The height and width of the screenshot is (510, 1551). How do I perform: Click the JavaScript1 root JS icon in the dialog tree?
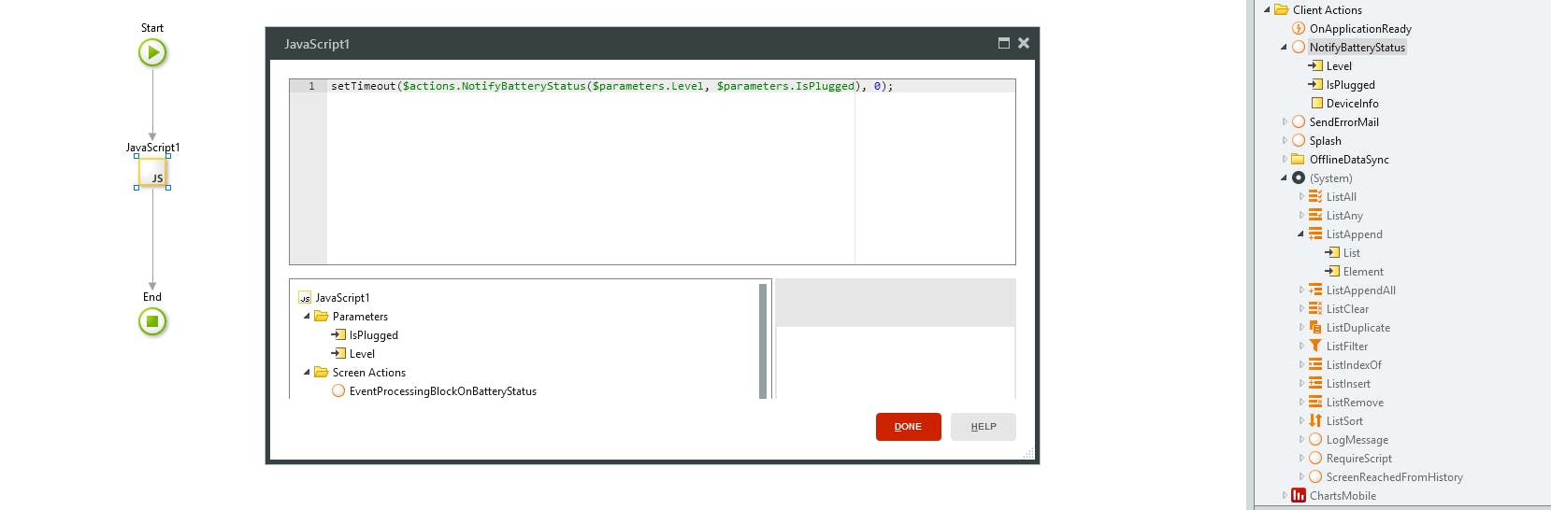pyautogui.click(x=305, y=298)
